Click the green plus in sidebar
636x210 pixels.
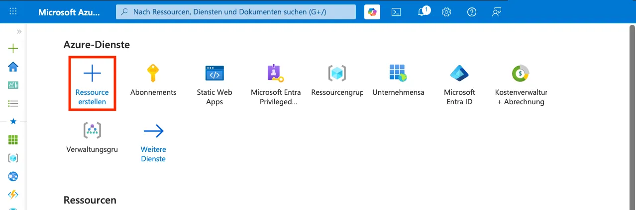[x=13, y=48]
